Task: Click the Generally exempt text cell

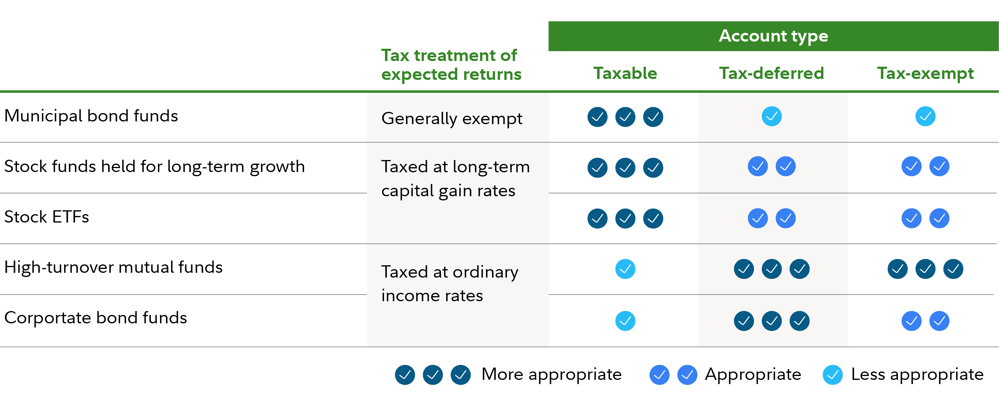Action: (x=452, y=118)
